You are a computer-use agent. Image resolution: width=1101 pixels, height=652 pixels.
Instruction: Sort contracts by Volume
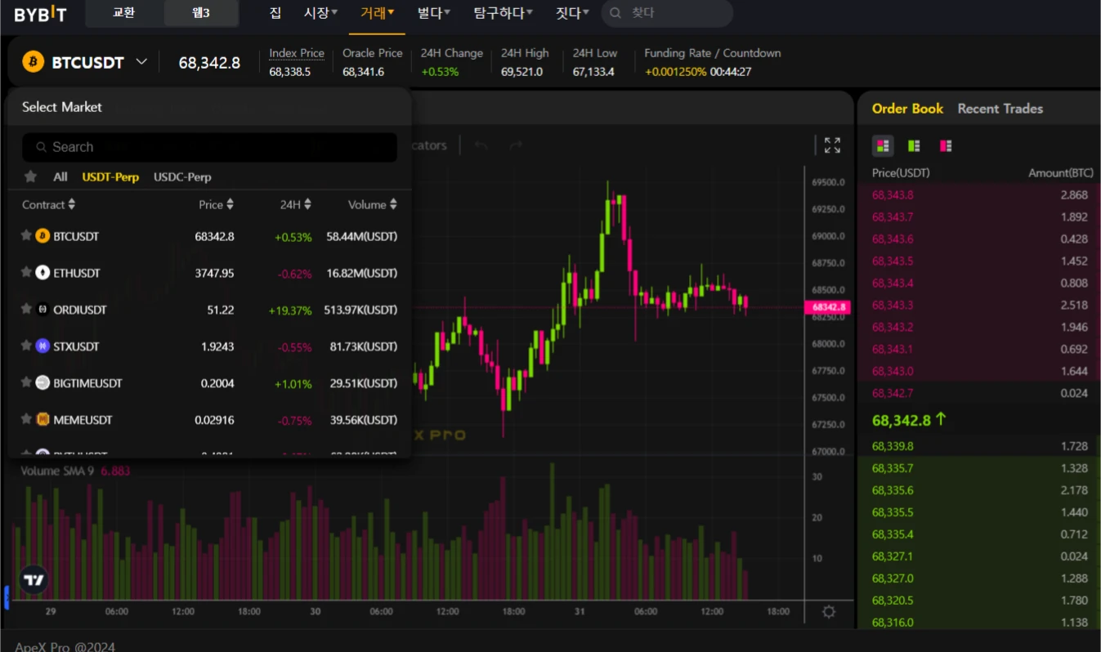[372, 204]
